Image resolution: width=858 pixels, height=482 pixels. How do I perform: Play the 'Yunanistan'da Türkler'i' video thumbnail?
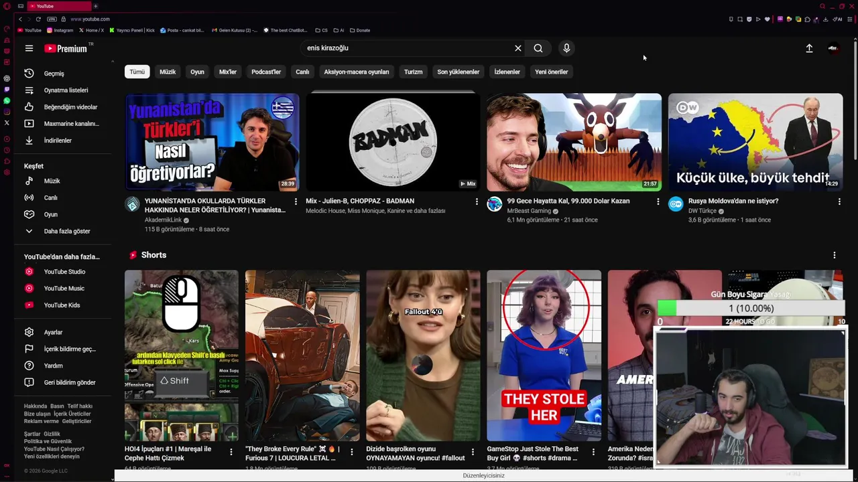point(212,142)
